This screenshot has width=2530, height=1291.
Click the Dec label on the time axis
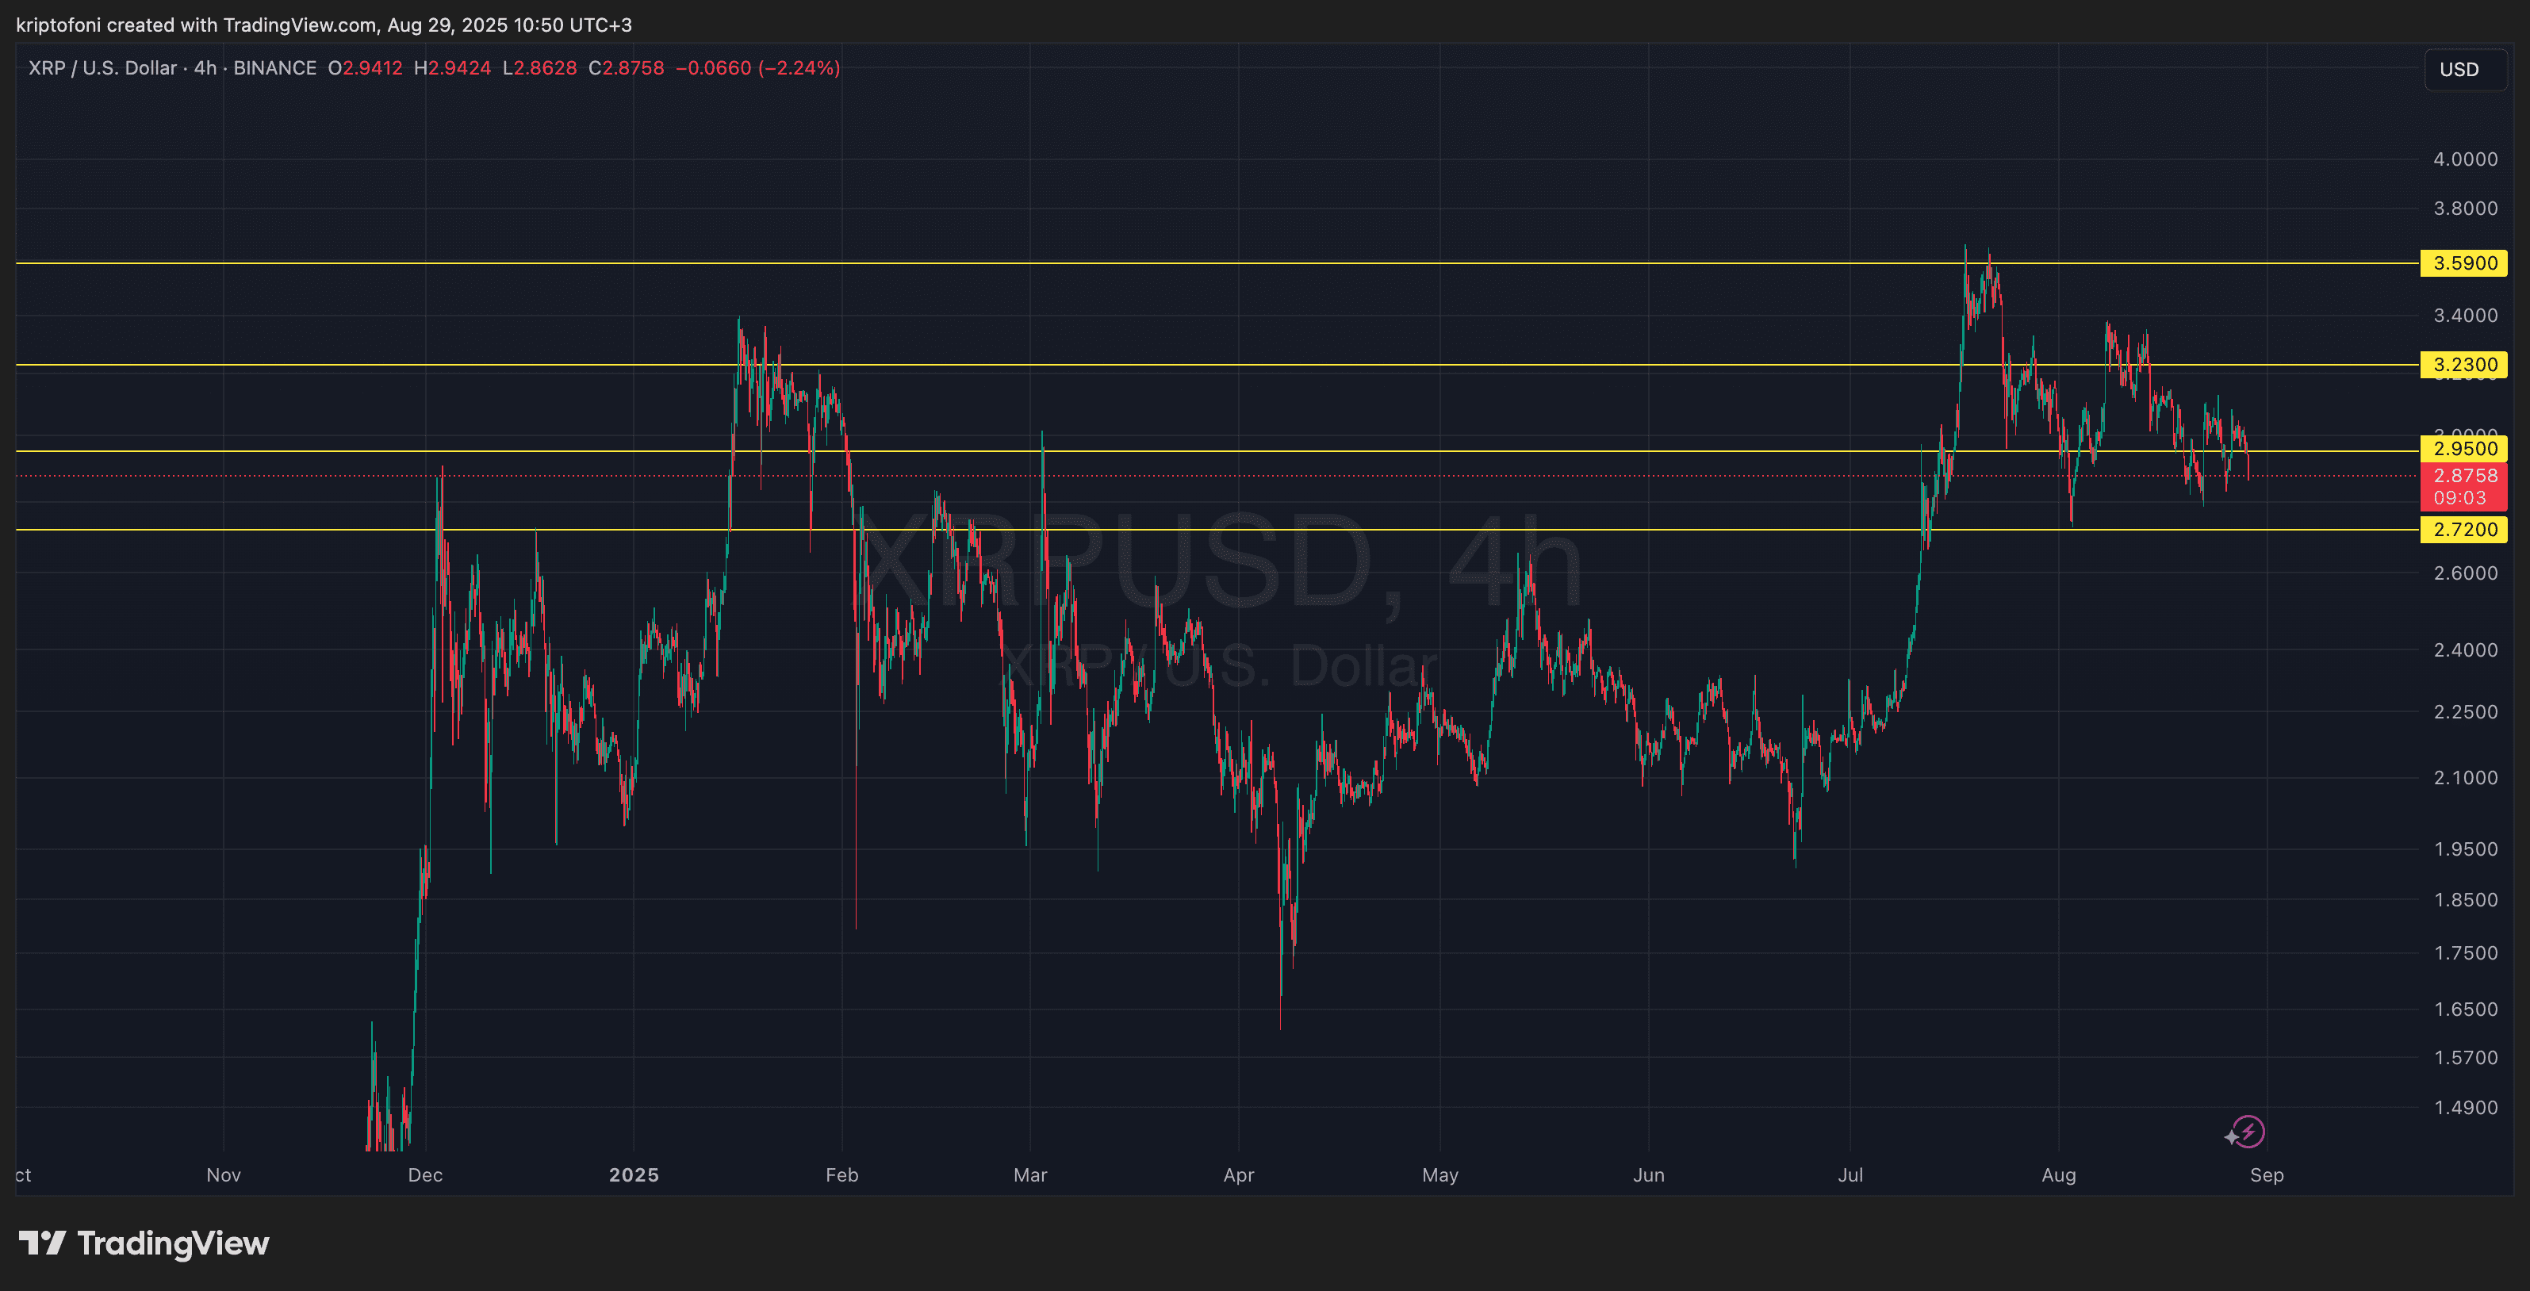pos(425,1175)
